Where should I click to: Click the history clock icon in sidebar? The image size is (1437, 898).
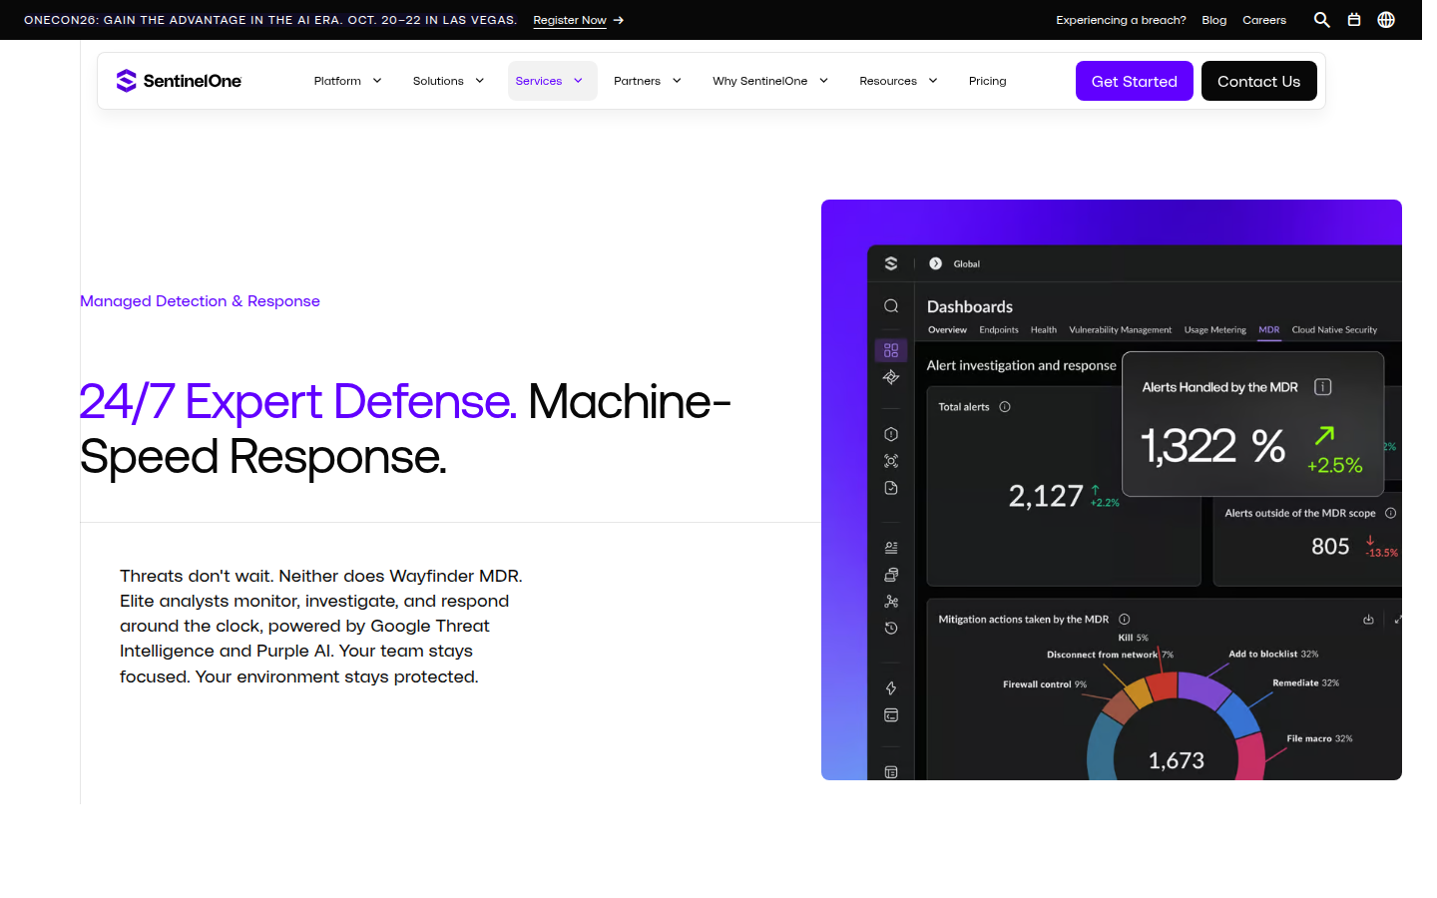[x=891, y=629]
